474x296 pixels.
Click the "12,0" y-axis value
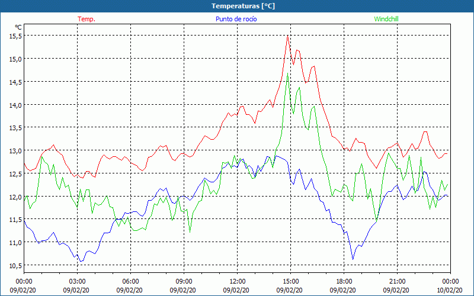[x=15, y=197]
